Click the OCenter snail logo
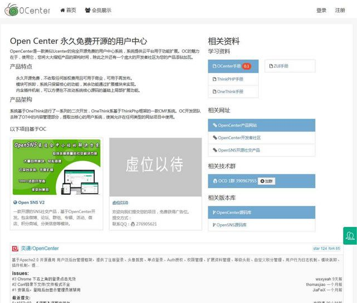The image size is (358, 303). tap(27, 10)
